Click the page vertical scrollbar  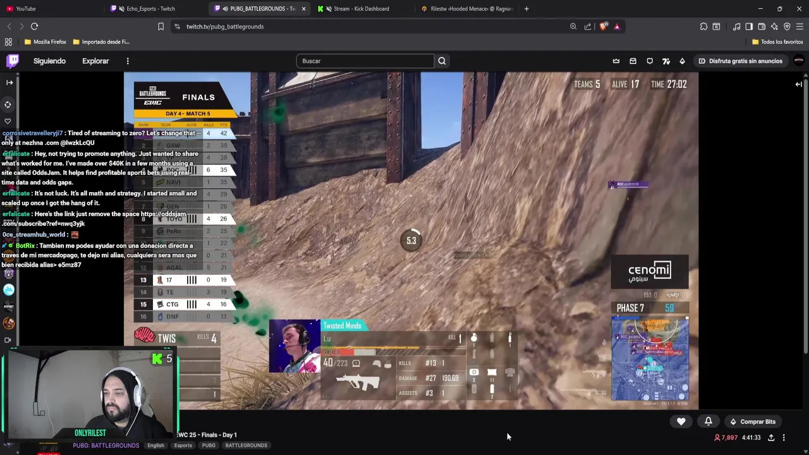(806, 215)
